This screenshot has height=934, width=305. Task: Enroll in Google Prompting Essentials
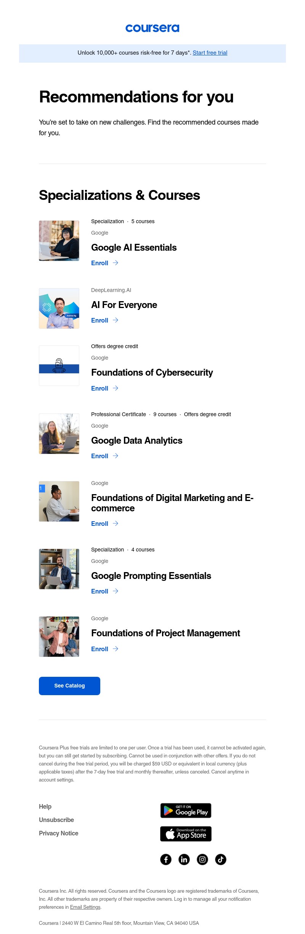tap(100, 591)
